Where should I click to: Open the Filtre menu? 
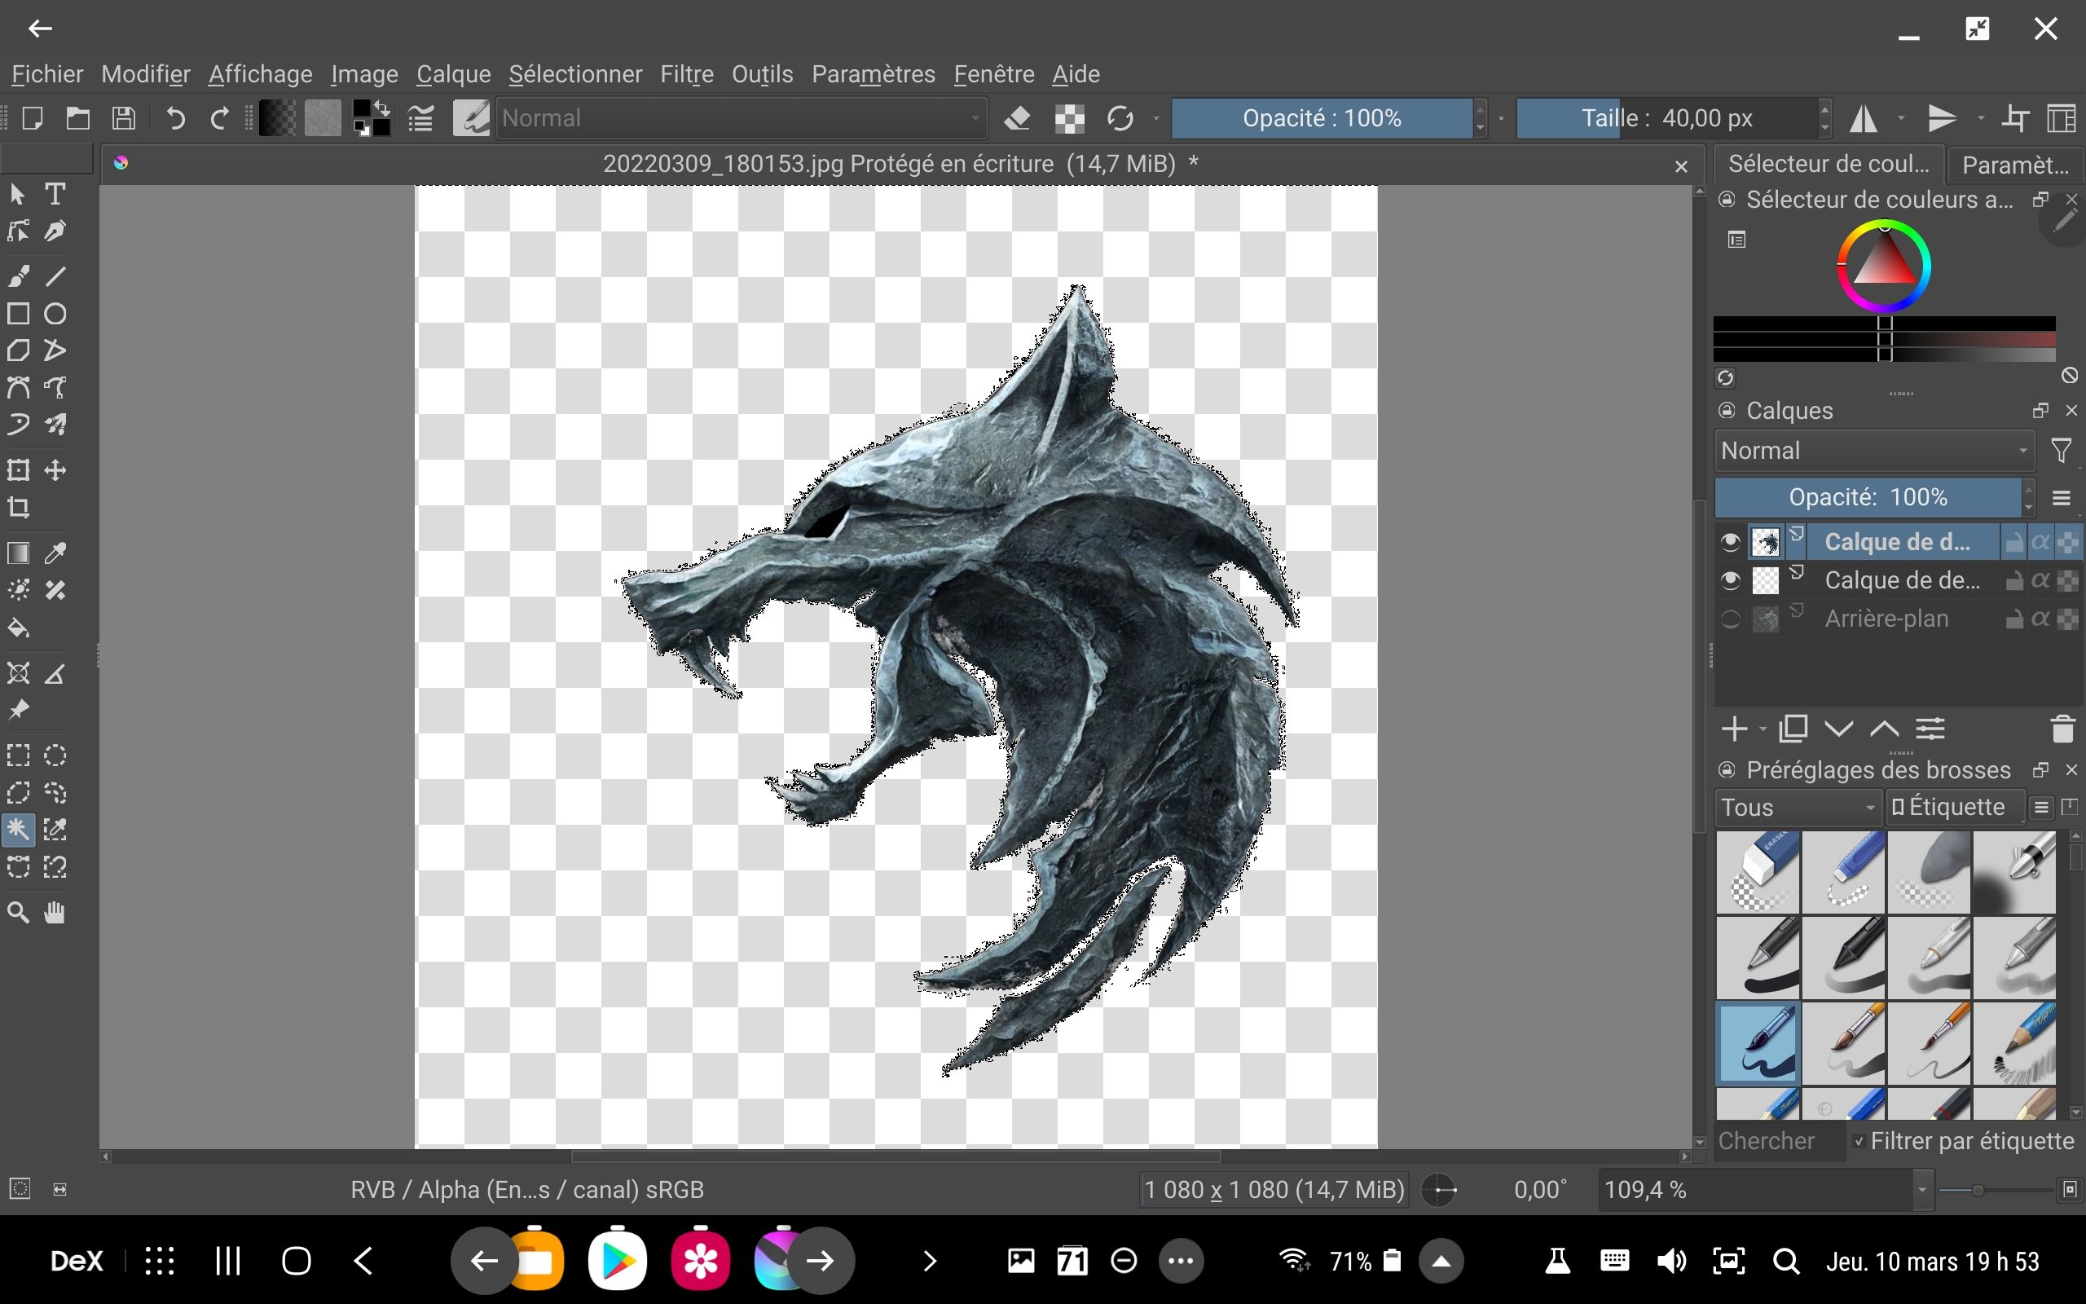coord(687,74)
